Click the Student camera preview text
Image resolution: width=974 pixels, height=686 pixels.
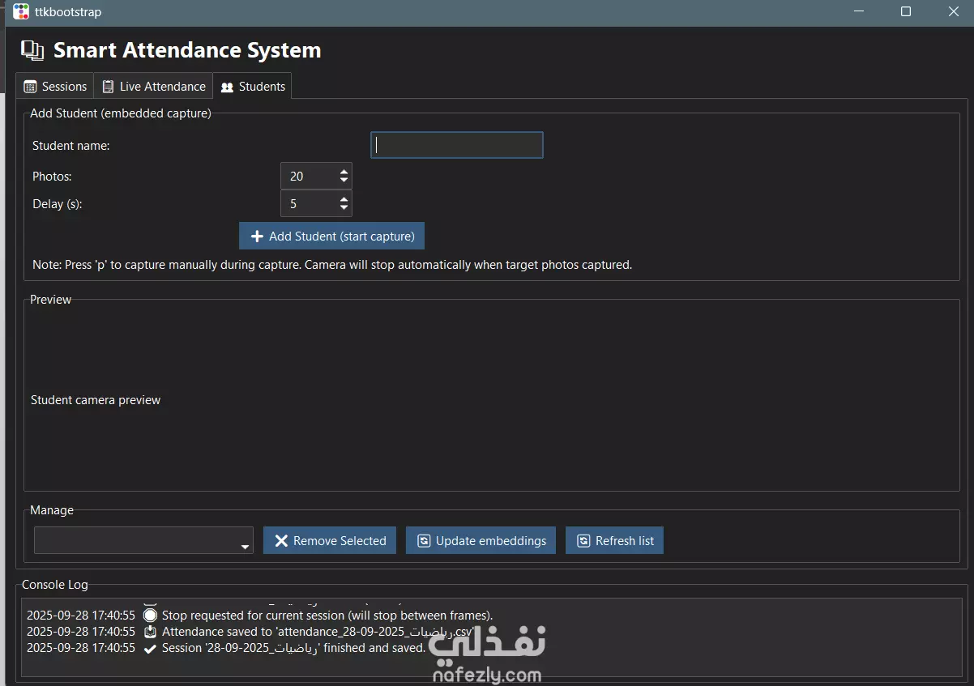pos(96,400)
